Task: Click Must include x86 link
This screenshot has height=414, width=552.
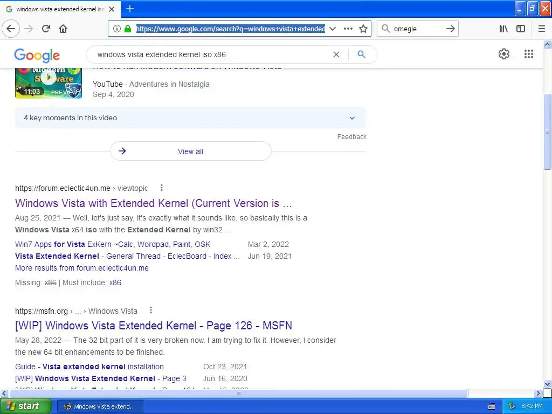Action: (x=115, y=282)
